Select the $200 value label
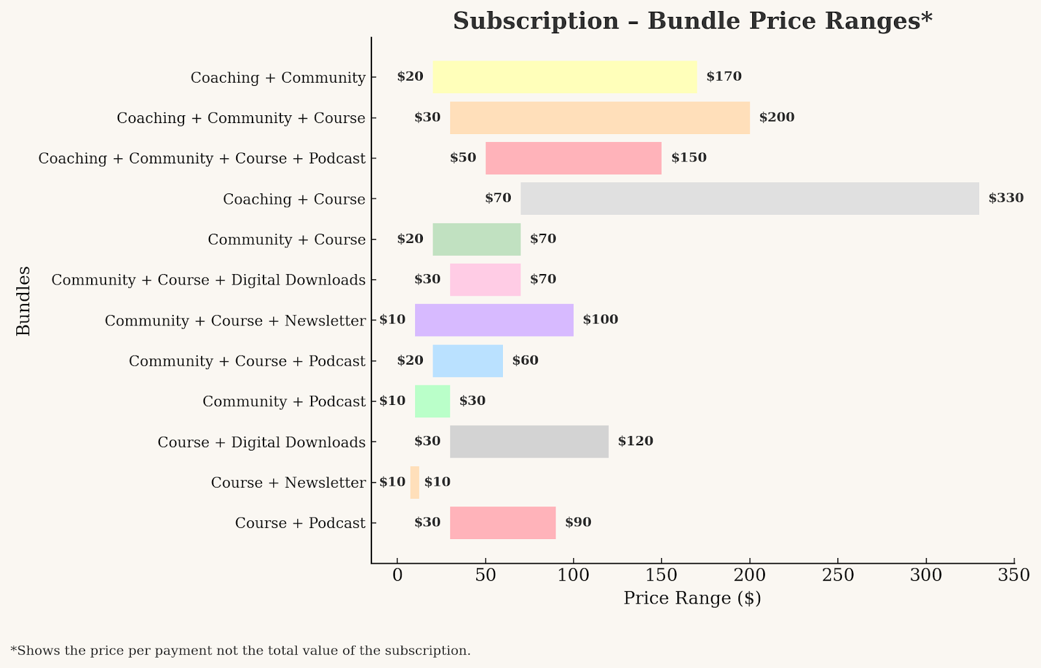This screenshot has width=1041, height=668. pyautogui.click(x=776, y=118)
